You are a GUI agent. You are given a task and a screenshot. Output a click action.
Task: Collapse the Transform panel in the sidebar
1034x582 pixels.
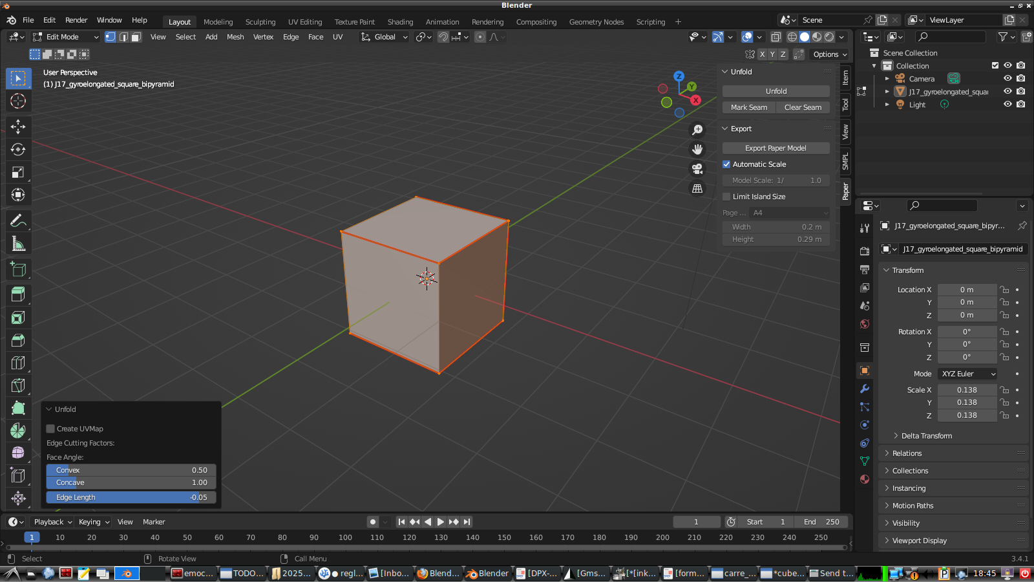coord(886,270)
